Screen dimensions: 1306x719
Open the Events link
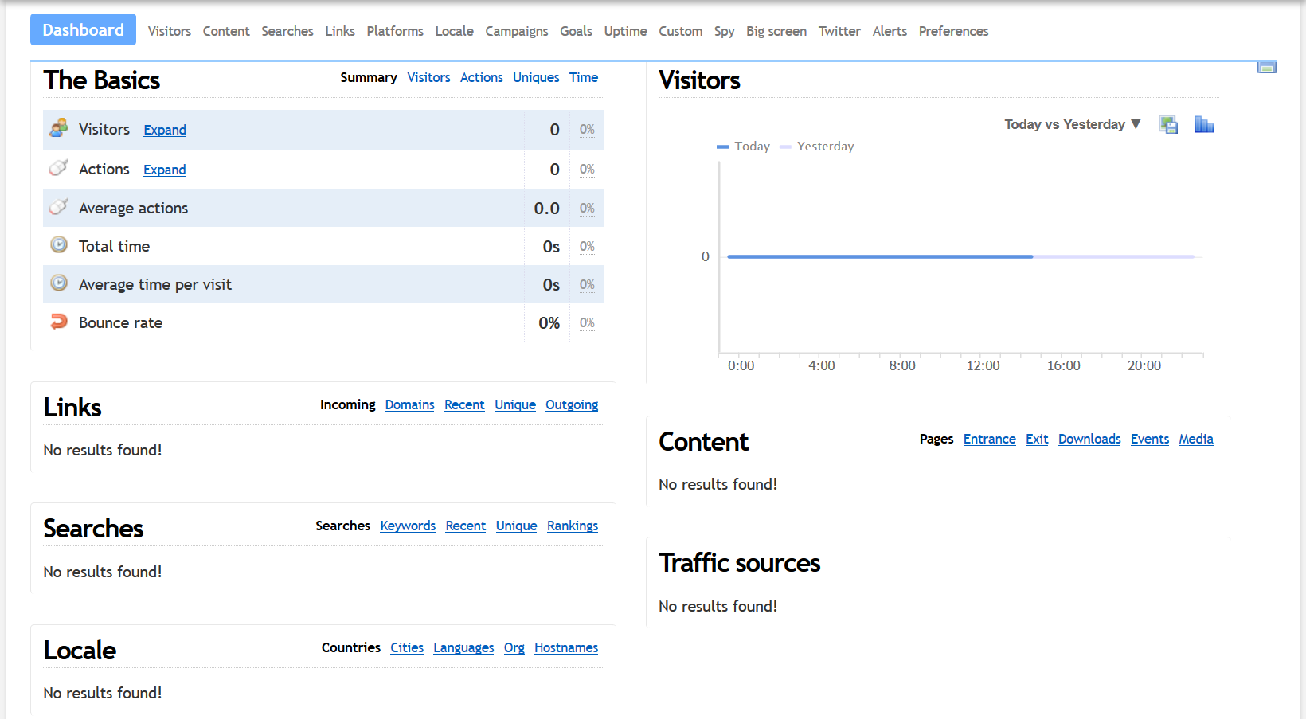pos(1150,439)
